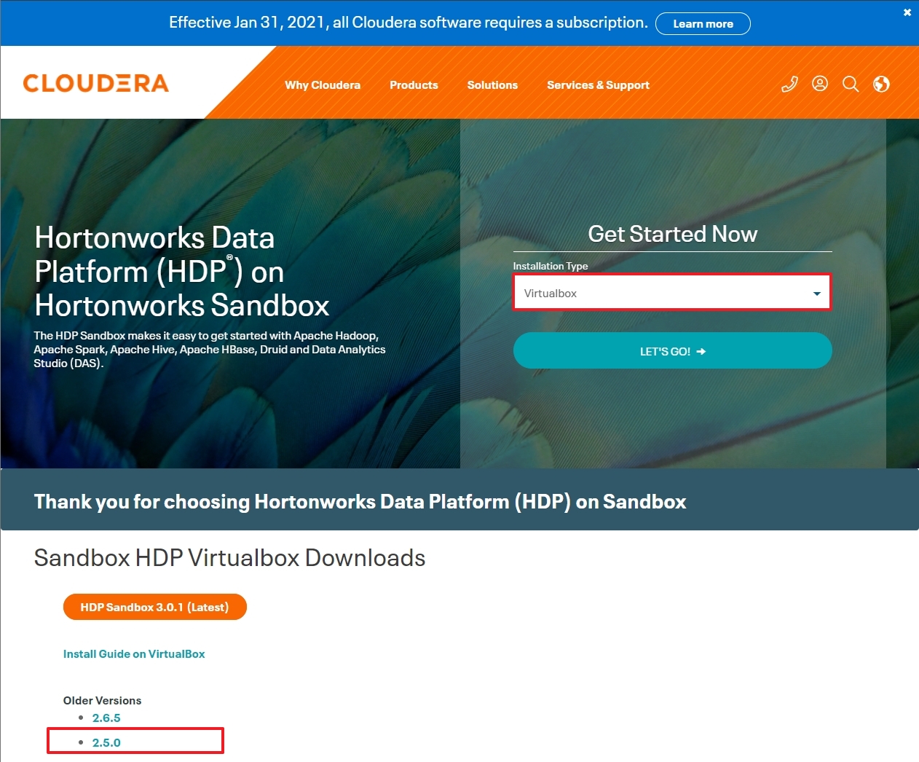919x762 pixels.
Task: Click the search magnifier icon
Action: tap(851, 85)
